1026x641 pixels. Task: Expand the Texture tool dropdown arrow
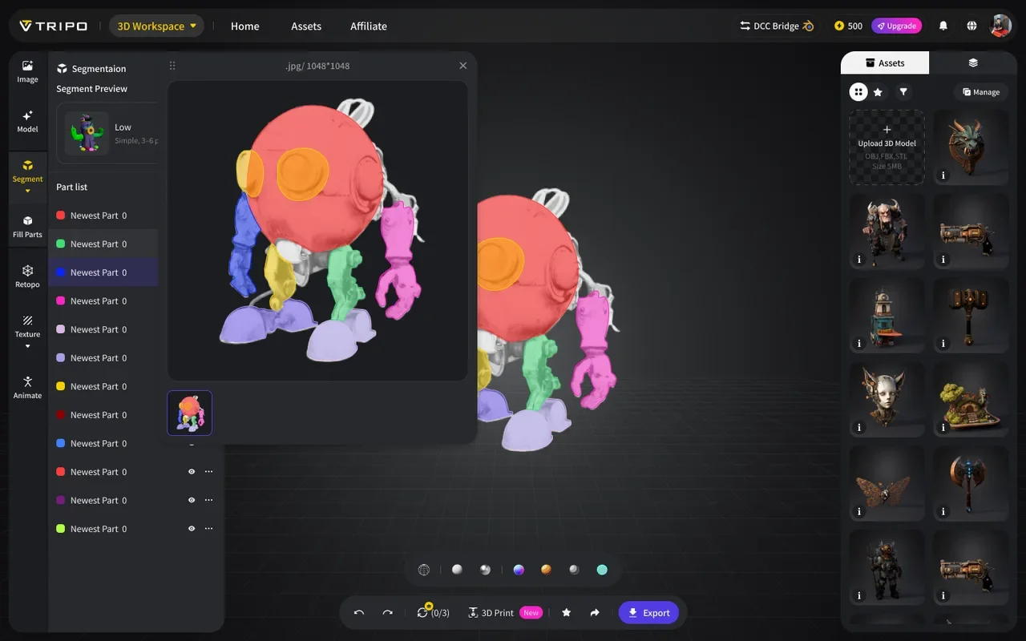point(27,346)
